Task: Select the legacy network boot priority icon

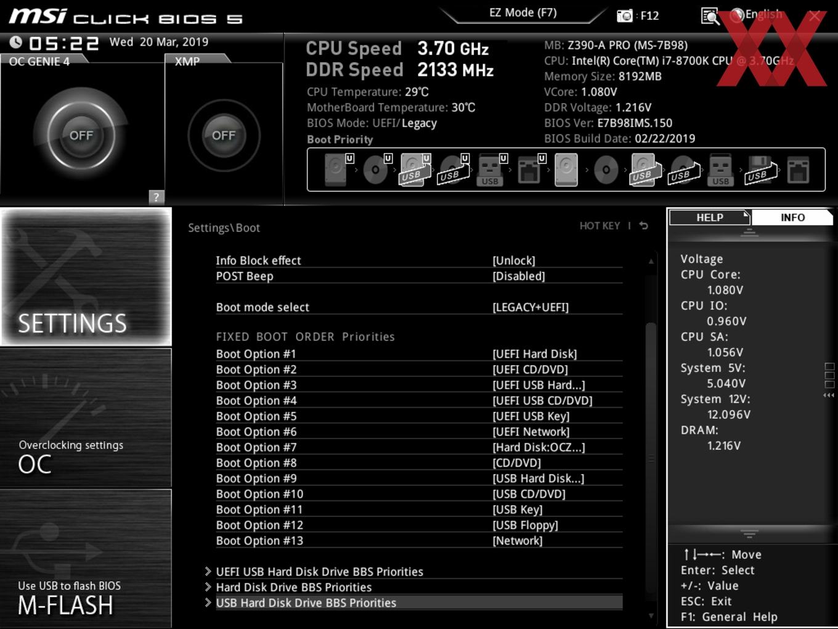Action: [x=798, y=170]
